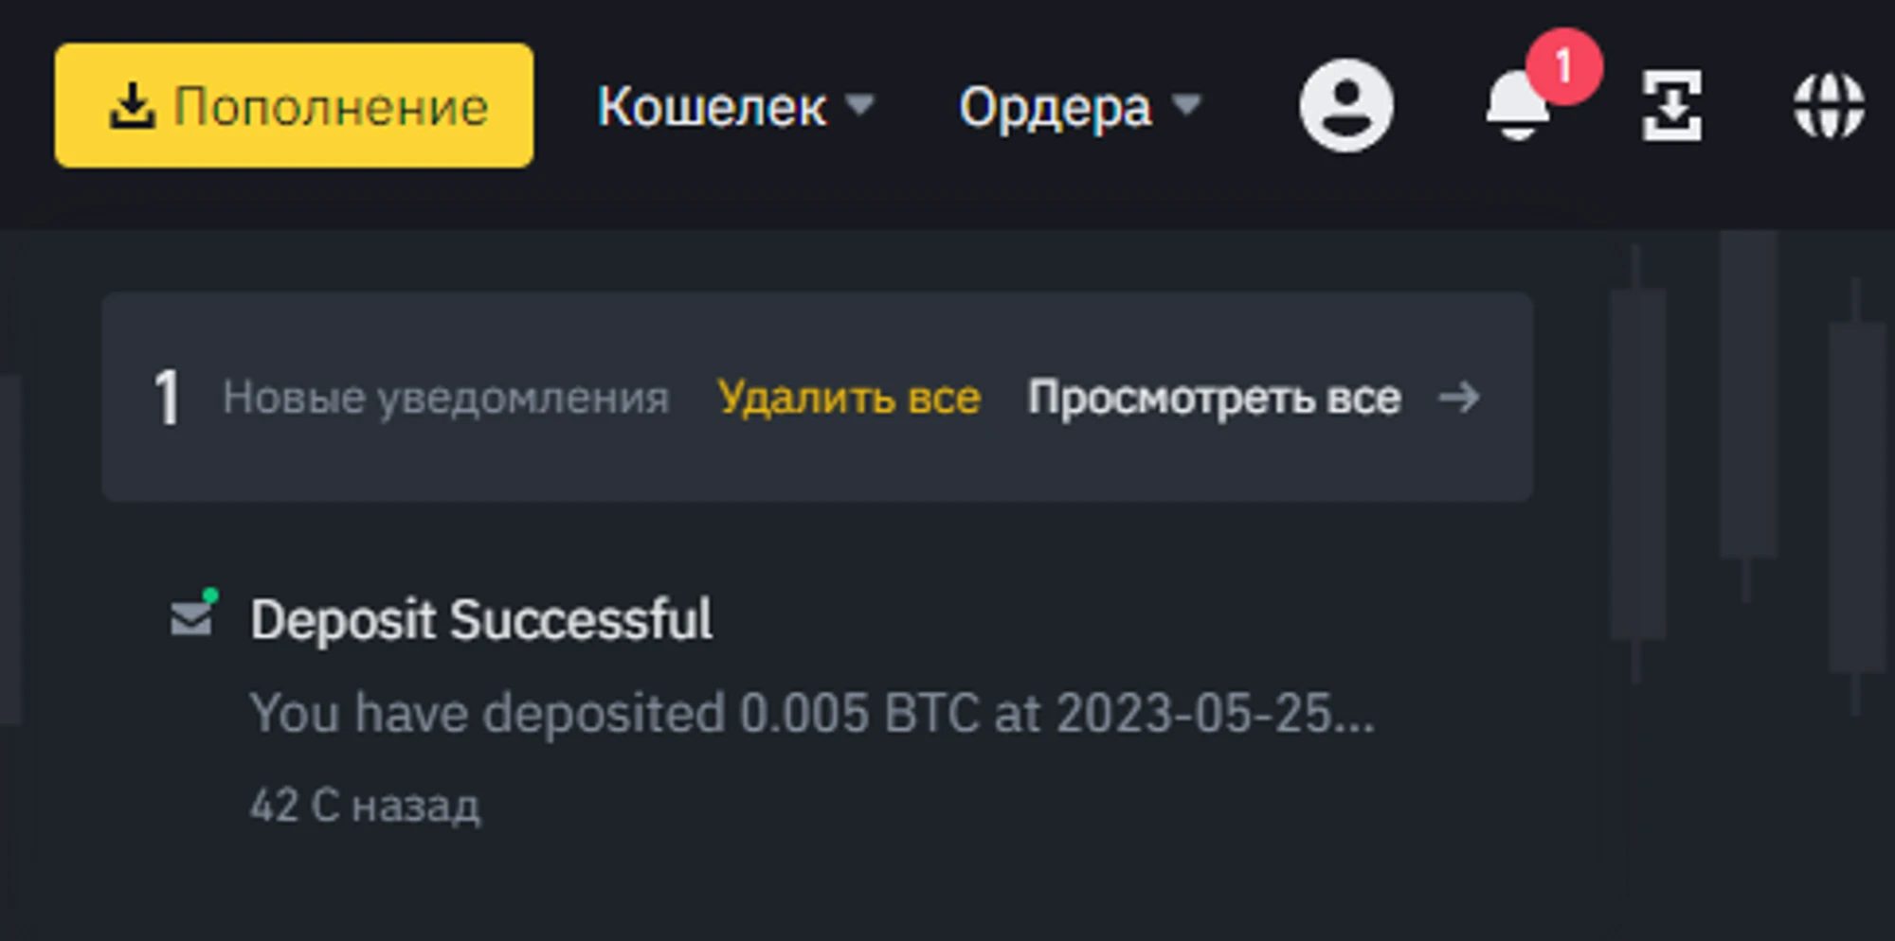Click the globe language icon
1895x941 pixels.
coord(1829,105)
